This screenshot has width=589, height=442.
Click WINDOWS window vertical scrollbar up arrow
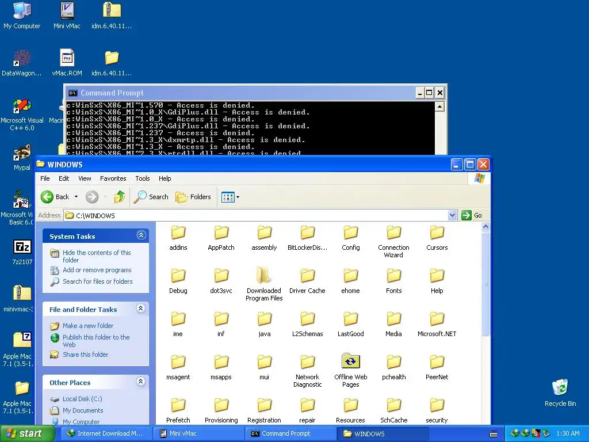(x=485, y=227)
